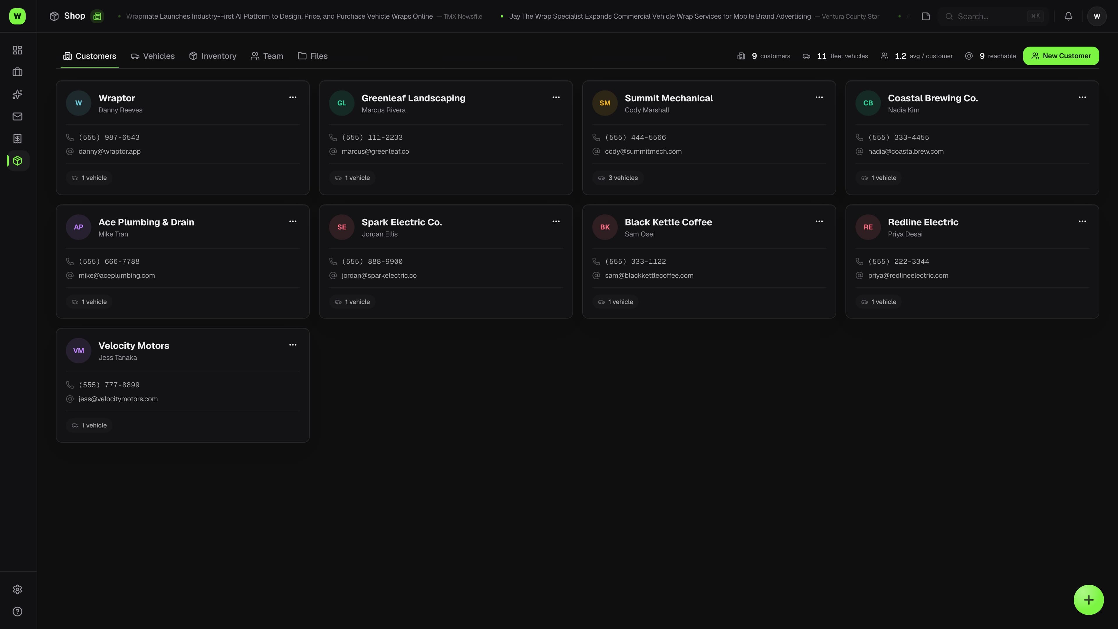Click contact name Jess Tanaka
1118x629 pixels.
click(118, 358)
